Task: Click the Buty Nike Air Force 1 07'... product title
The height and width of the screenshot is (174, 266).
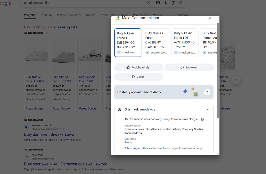Action: pyautogui.click(x=87, y=79)
